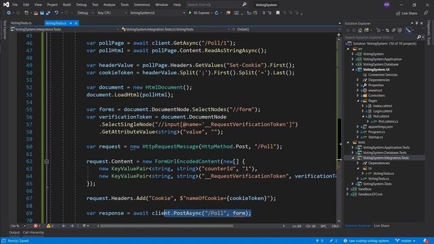Click the raw-coding-voting-system repository button
Screen dimensions: 434x244
coord(366,241)
